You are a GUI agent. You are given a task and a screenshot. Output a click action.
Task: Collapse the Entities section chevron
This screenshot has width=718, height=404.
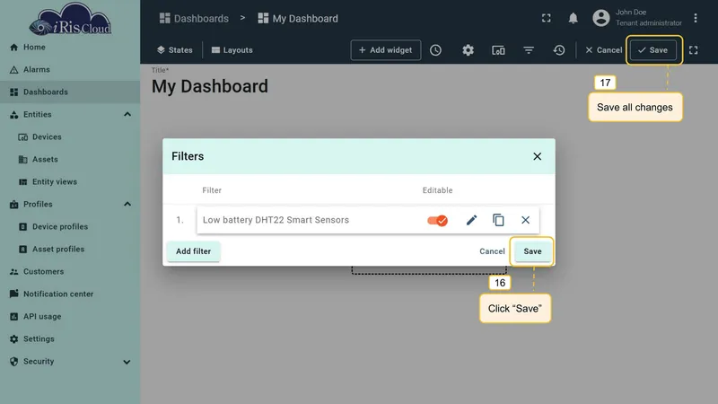click(x=127, y=115)
